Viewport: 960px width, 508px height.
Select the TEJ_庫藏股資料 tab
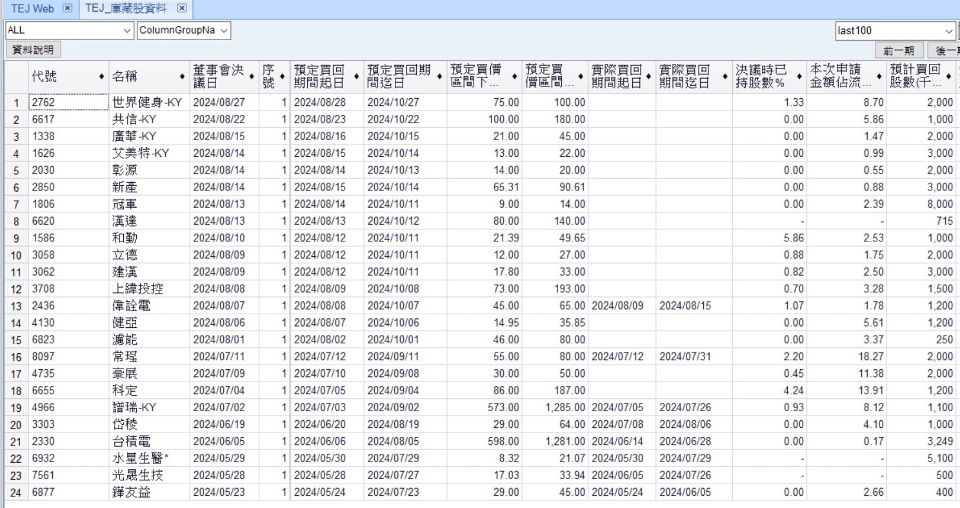[x=125, y=8]
